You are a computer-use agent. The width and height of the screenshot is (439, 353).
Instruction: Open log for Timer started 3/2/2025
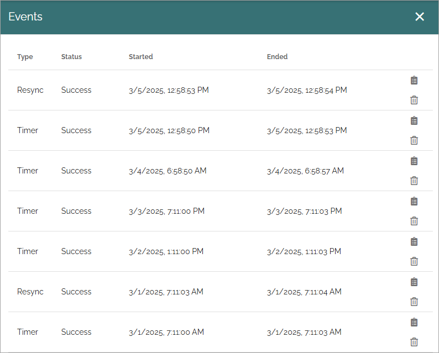click(x=414, y=241)
